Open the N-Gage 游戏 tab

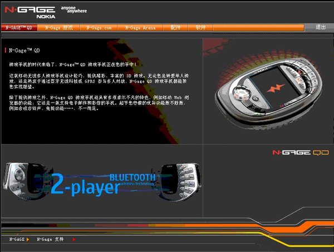[x=59, y=27]
